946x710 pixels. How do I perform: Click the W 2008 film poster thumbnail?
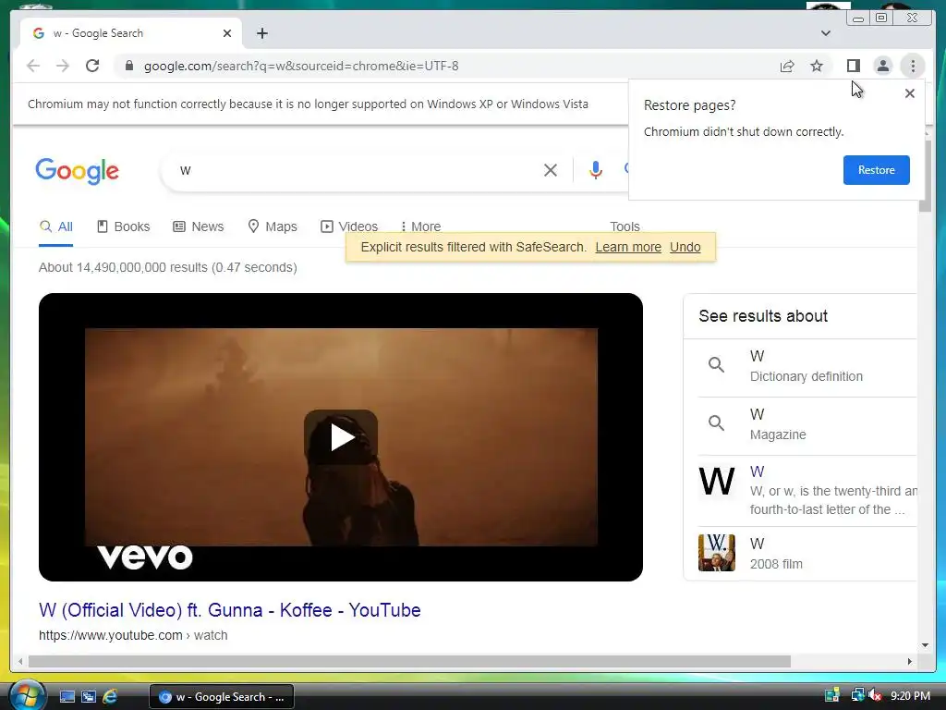click(x=717, y=553)
